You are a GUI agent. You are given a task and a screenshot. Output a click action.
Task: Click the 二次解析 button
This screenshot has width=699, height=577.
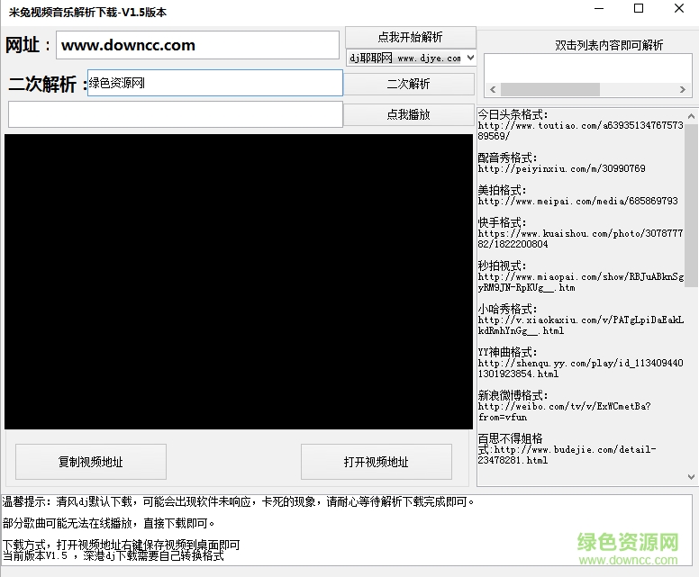coord(408,84)
